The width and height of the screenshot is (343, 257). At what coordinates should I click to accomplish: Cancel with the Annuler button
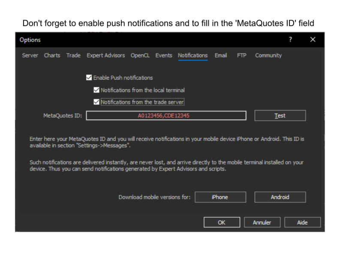[262, 222]
